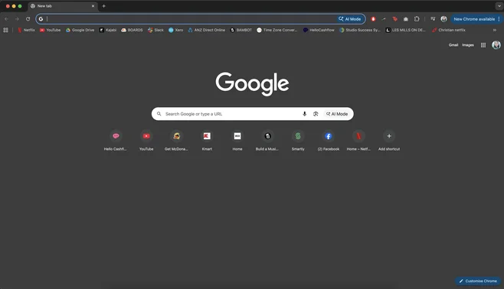Open the Build a Musi... shortcut tile
This screenshot has width=504, height=289.
pyautogui.click(x=267, y=140)
